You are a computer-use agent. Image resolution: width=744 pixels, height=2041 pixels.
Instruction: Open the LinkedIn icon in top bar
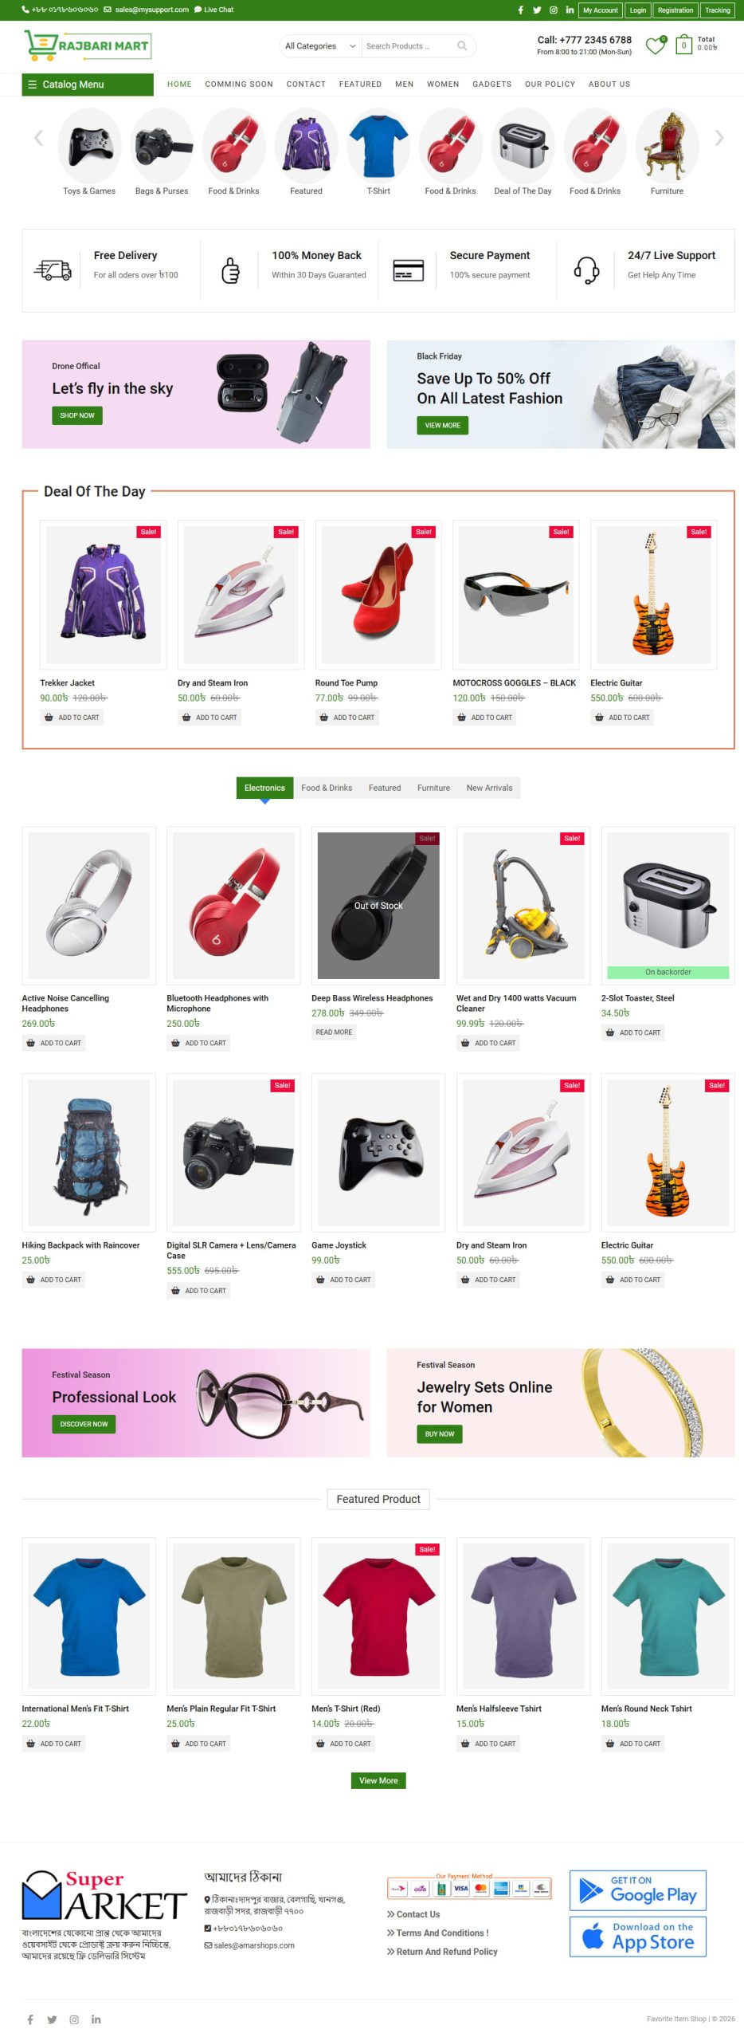tap(570, 10)
